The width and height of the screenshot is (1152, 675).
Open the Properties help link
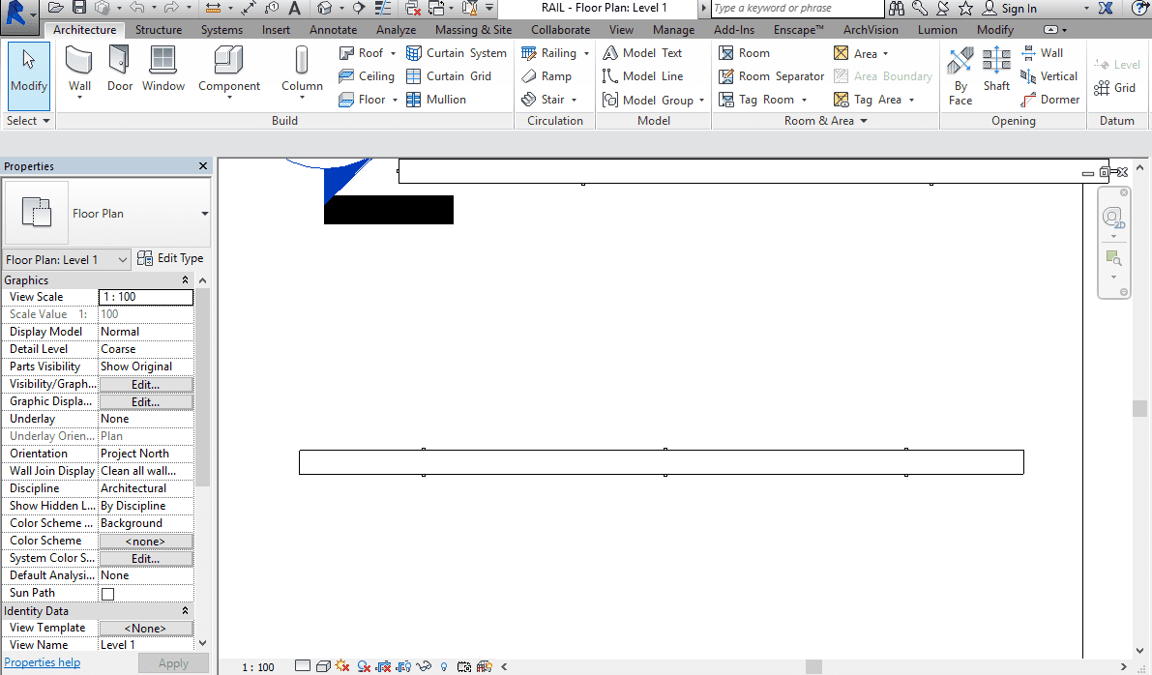43,662
